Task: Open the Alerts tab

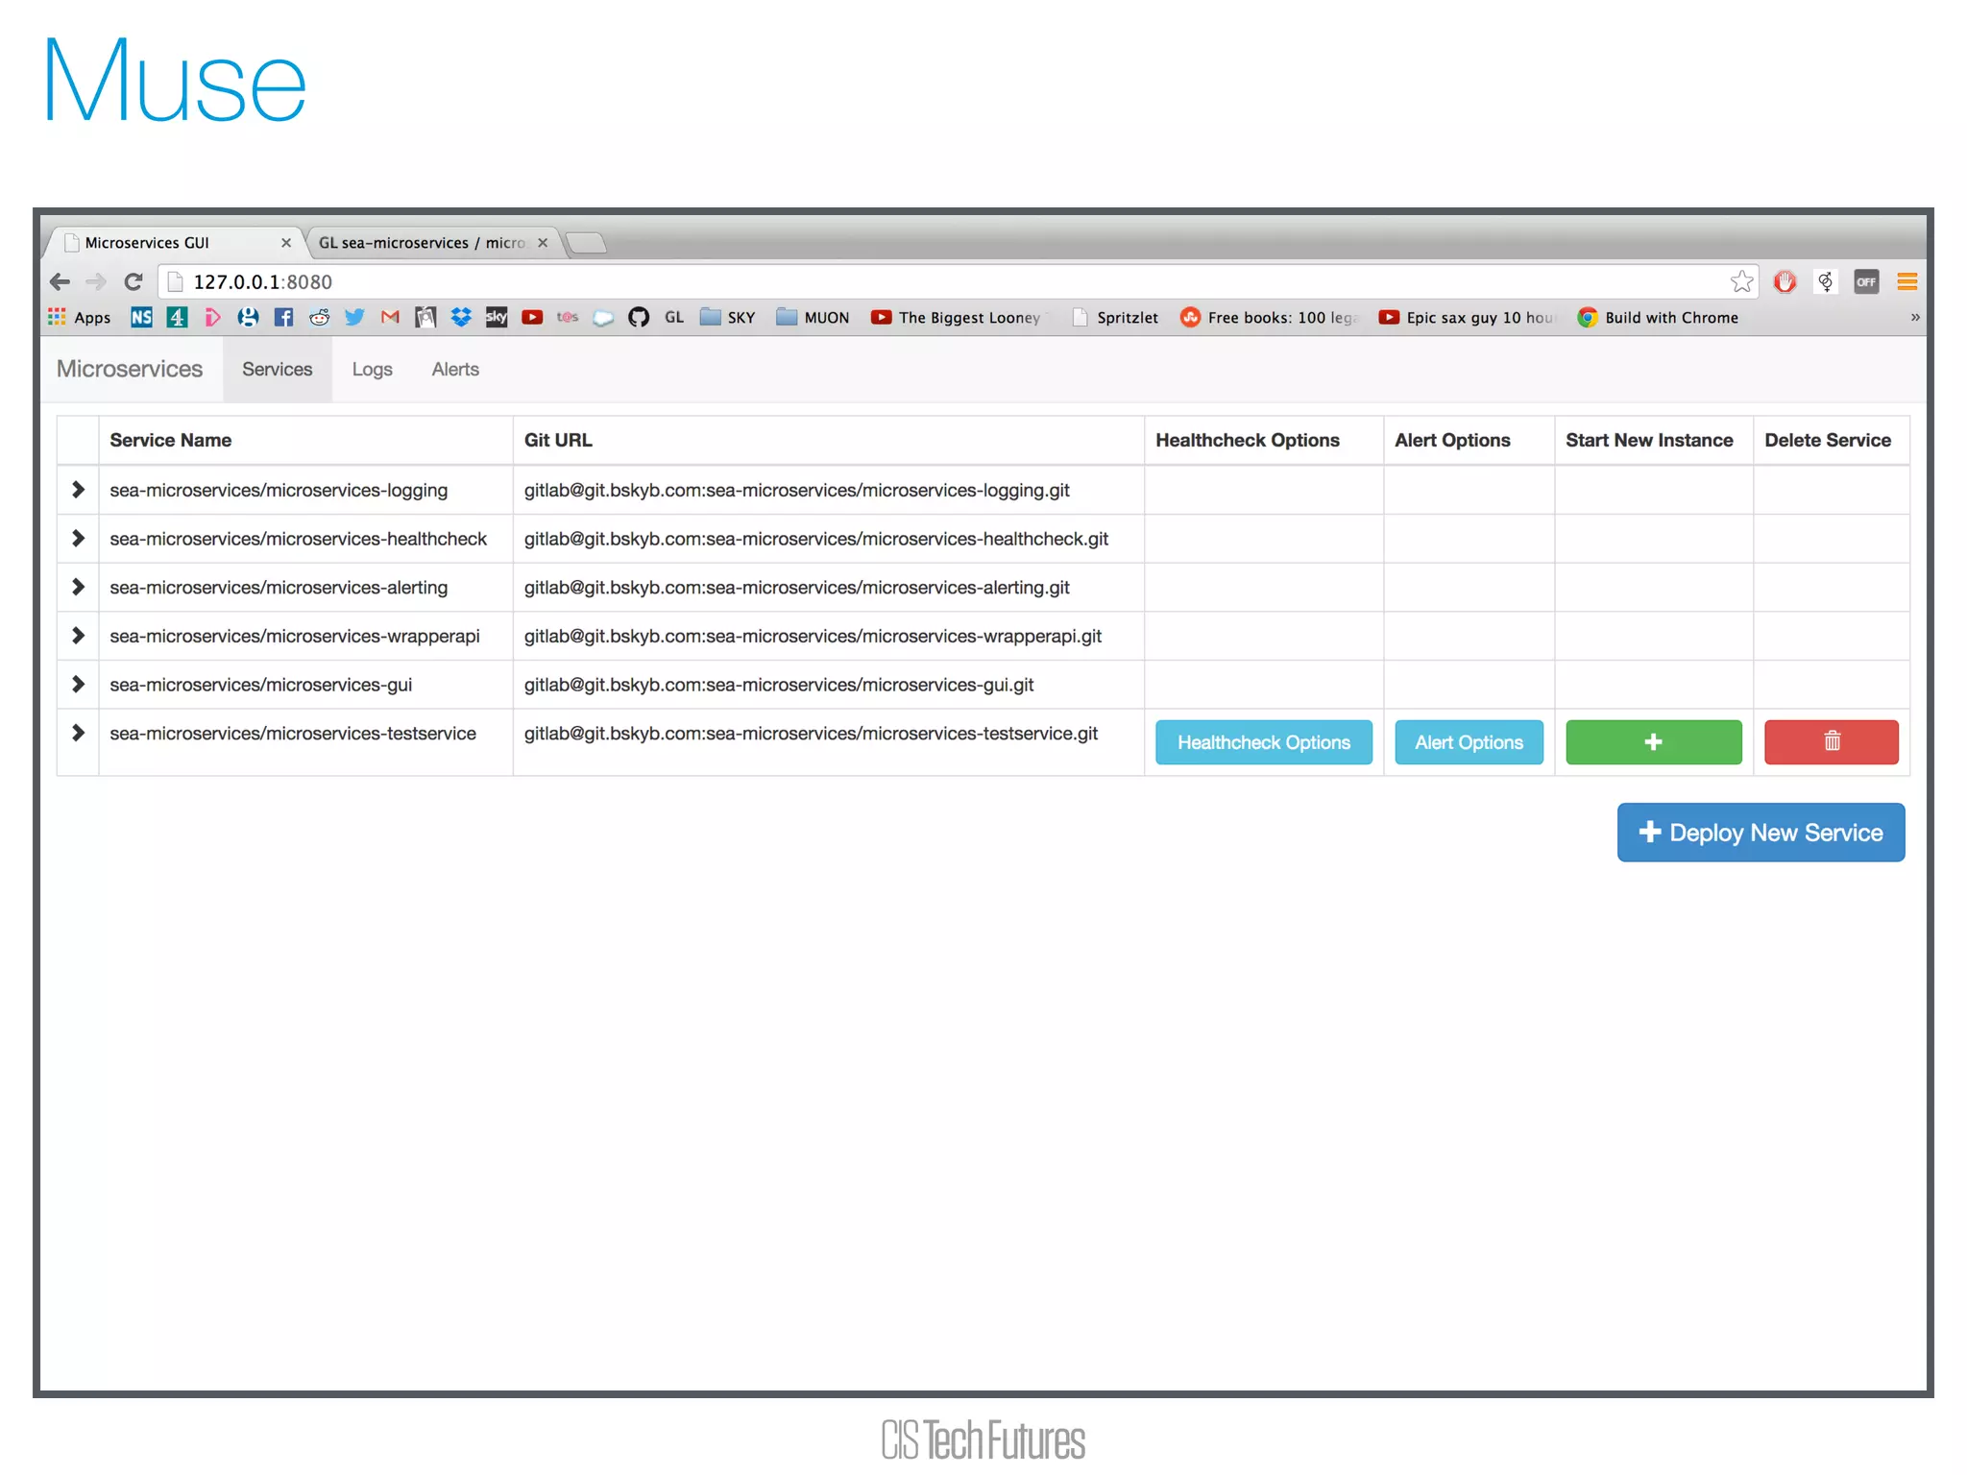Action: pos(454,369)
